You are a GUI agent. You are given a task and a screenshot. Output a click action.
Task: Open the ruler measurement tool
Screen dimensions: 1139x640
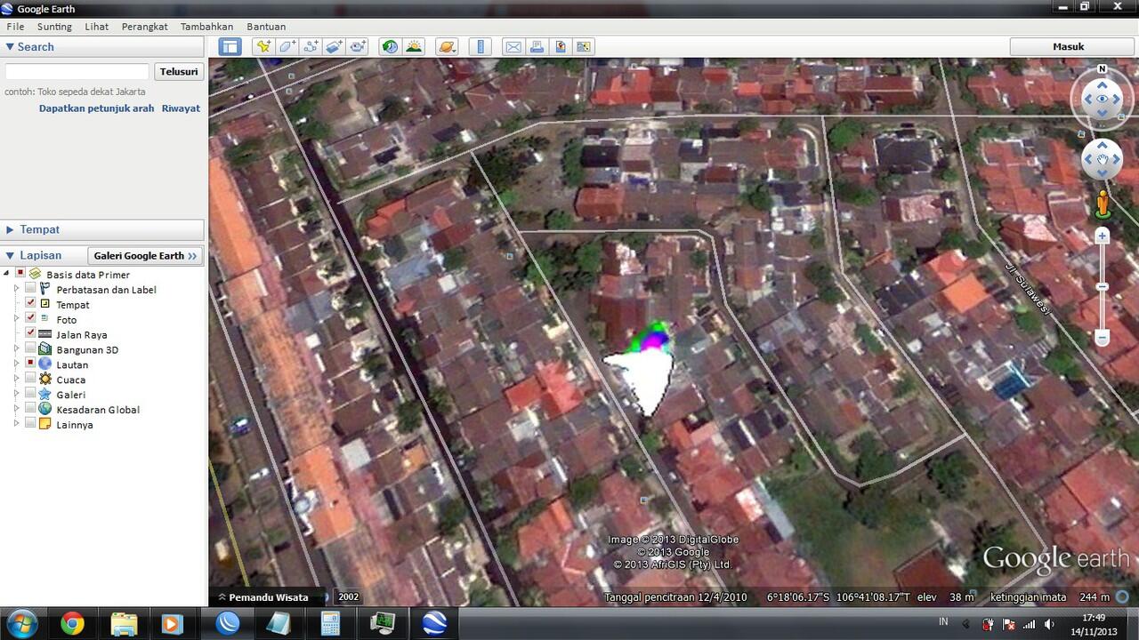(480, 47)
